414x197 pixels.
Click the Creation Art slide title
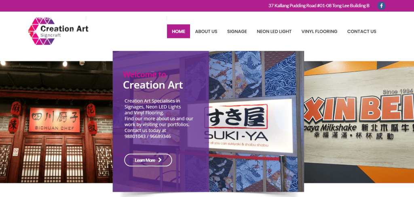click(x=153, y=85)
